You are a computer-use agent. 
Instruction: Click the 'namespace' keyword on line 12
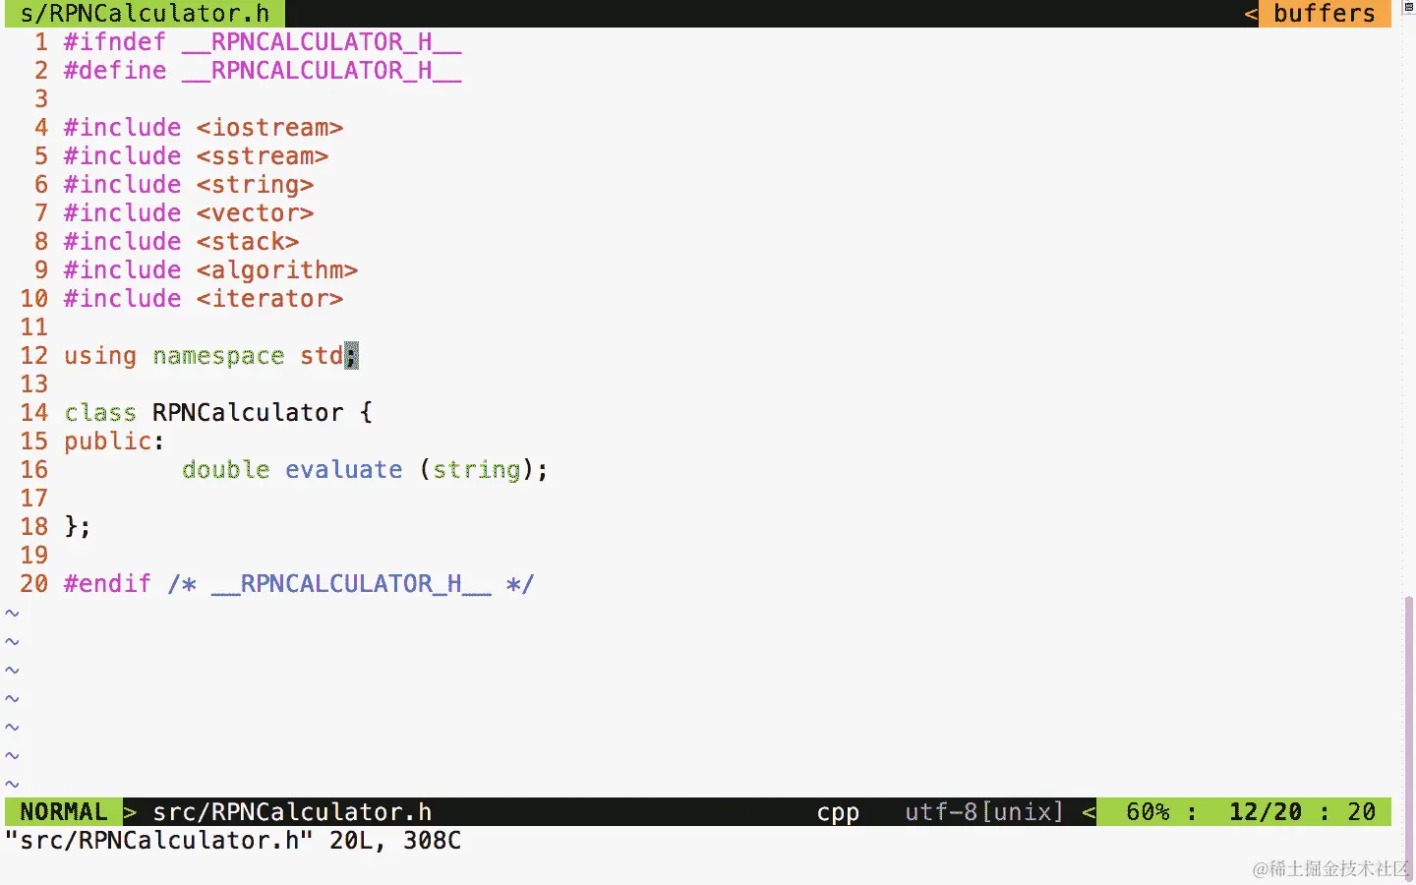click(218, 356)
